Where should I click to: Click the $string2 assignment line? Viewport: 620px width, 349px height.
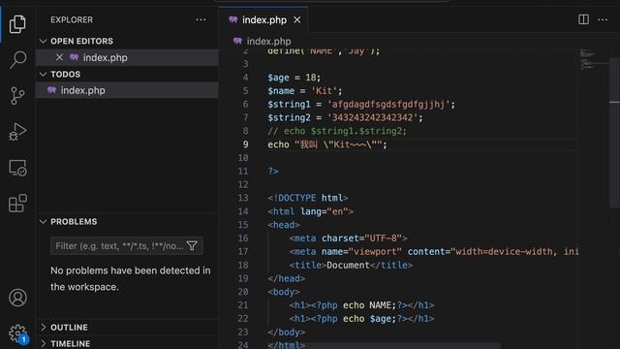pos(345,117)
